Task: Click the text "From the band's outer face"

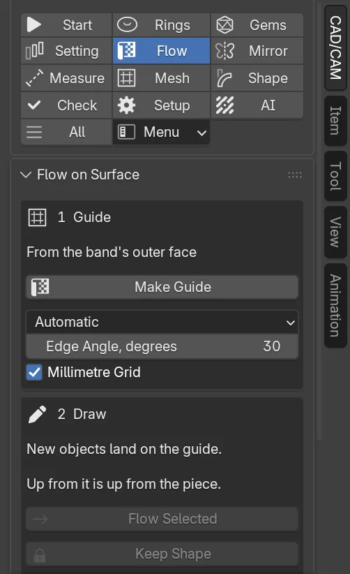Action: (112, 252)
